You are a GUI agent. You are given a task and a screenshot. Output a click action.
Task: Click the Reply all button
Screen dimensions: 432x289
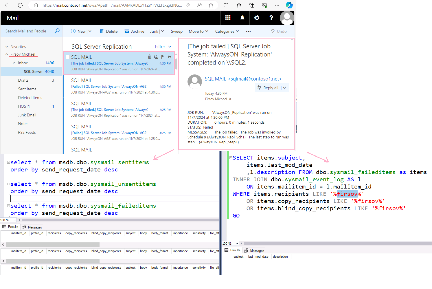tap(268, 88)
